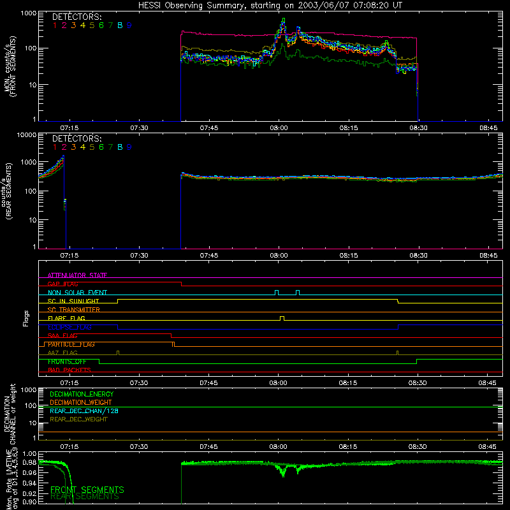Click the DETECTORS: label in the front segments plot
Viewport: 510px width, 510px height.
click(x=76, y=17)
